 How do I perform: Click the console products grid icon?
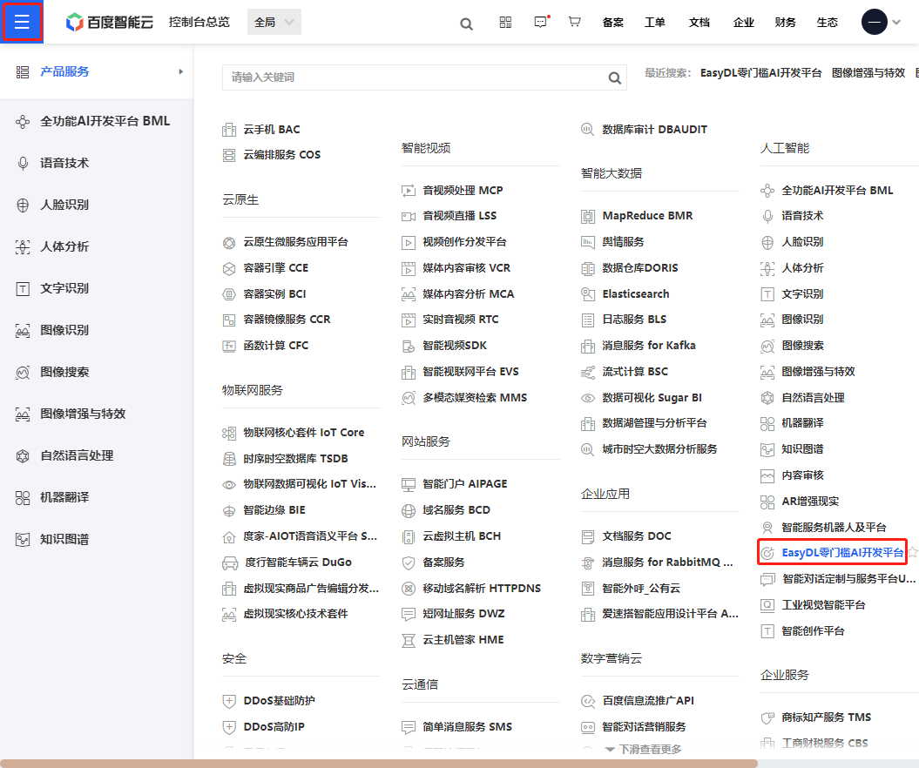pos(505,23)
